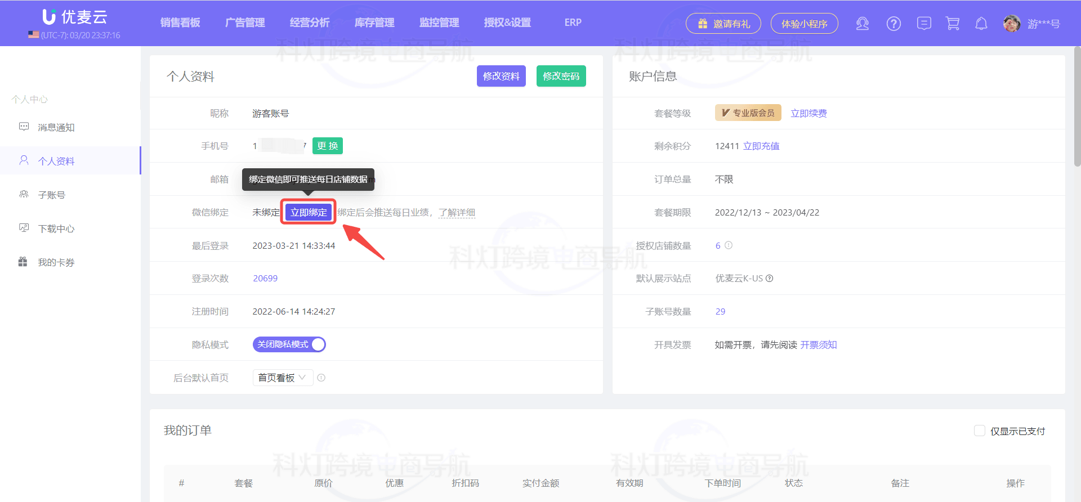Click the 下单时间 column header

coord(723,483)
